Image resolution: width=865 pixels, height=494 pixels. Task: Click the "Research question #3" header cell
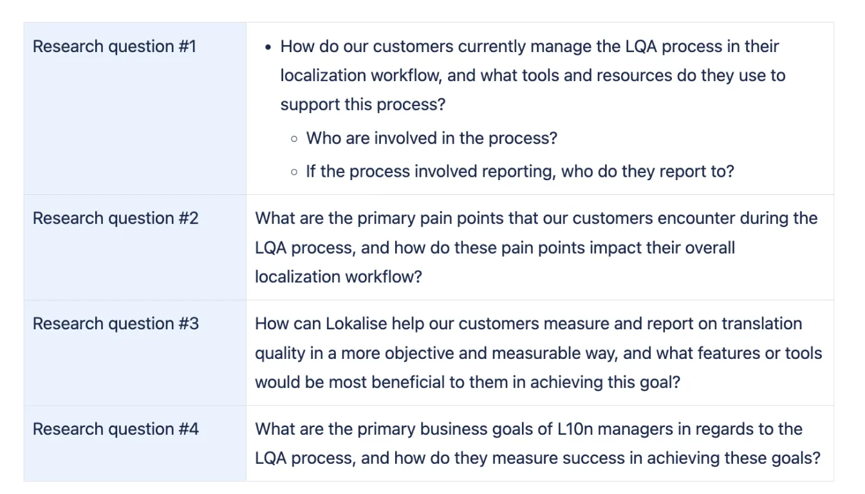tap(116, 324)
